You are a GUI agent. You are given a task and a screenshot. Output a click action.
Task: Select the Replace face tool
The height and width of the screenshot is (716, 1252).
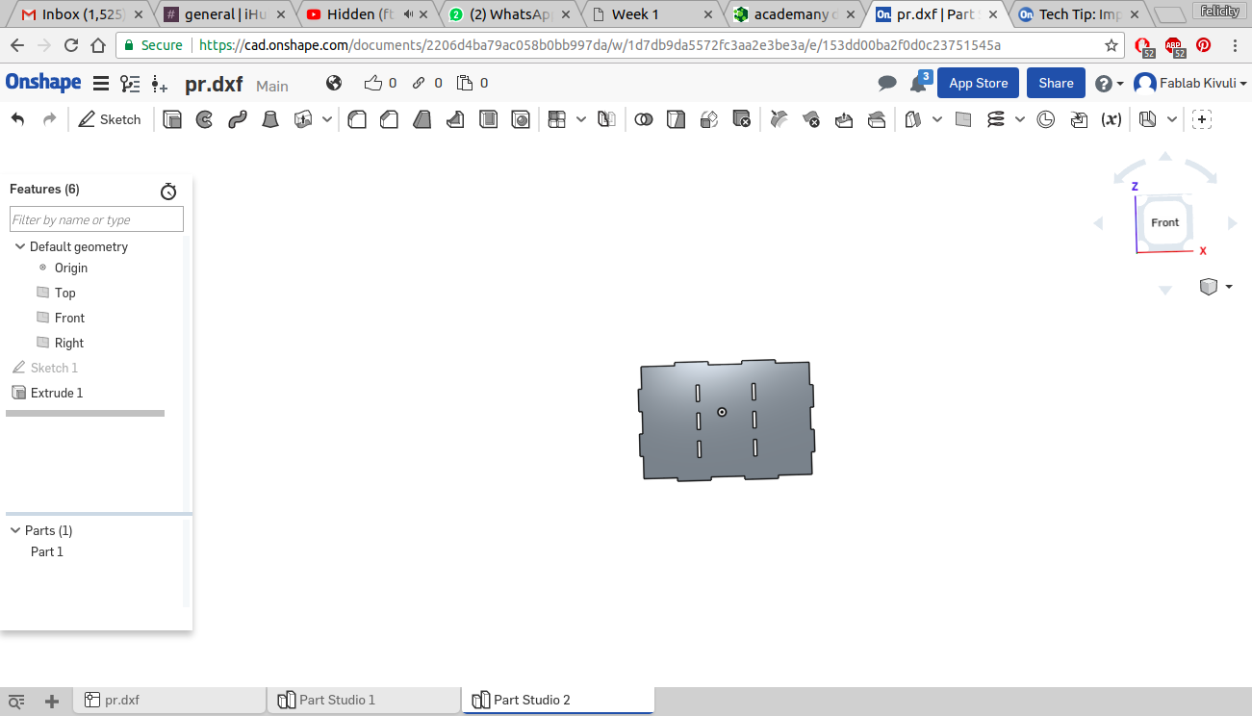(877, 119)
